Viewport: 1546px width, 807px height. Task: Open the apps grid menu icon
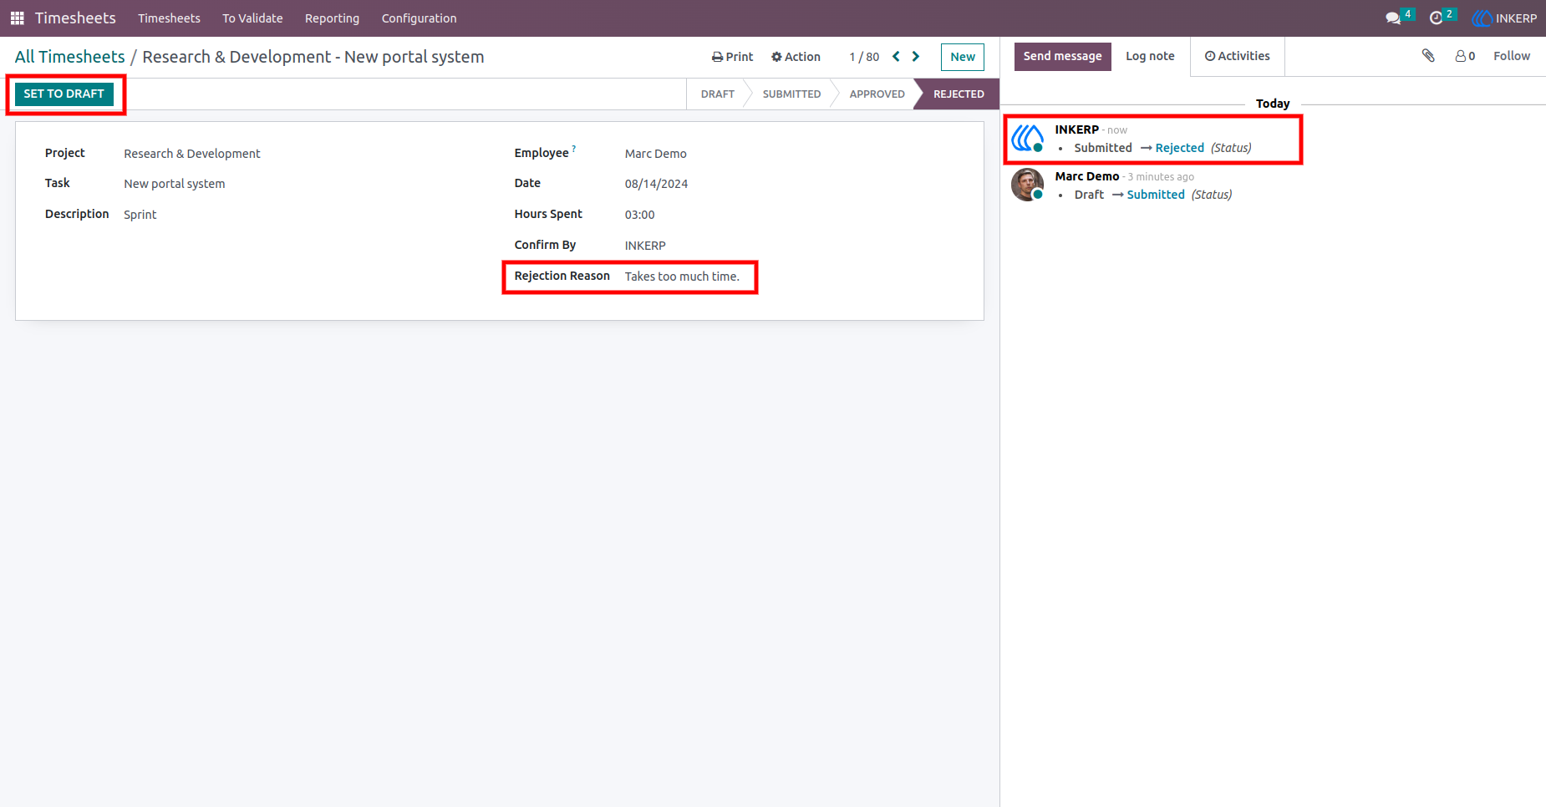click(17, 18)
